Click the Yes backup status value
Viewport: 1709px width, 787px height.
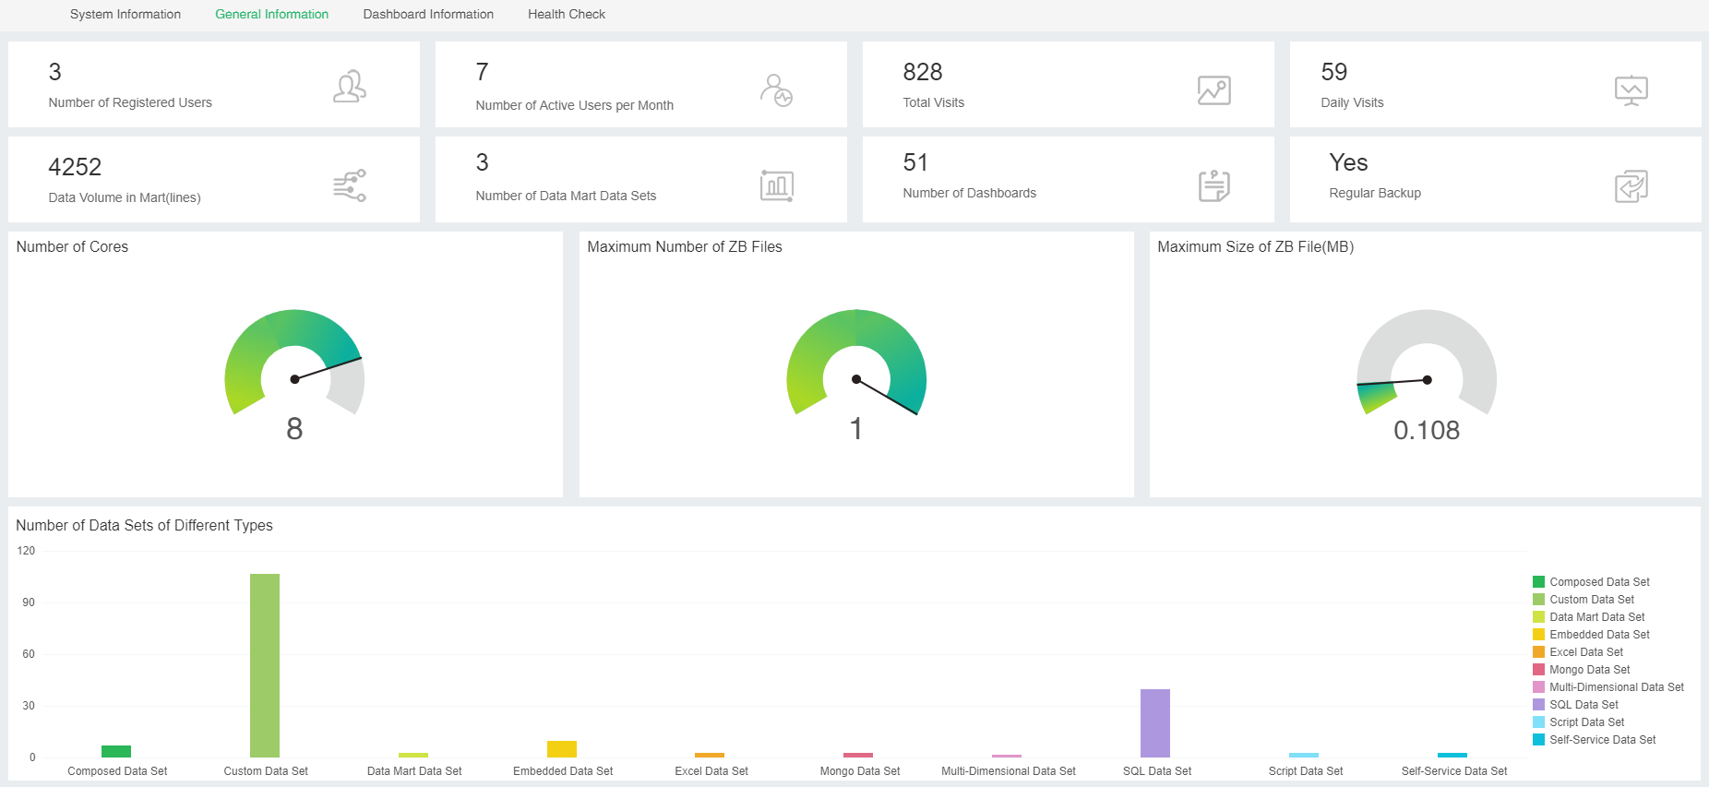1348,162
